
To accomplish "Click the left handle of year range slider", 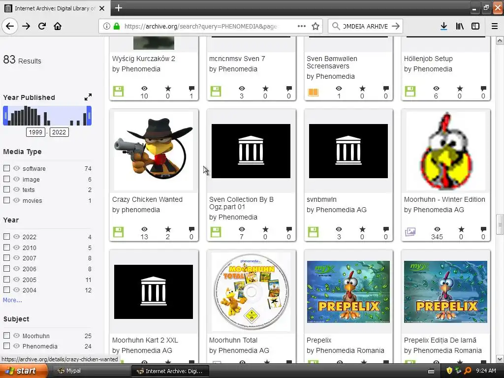I will [x=5, y=116].
